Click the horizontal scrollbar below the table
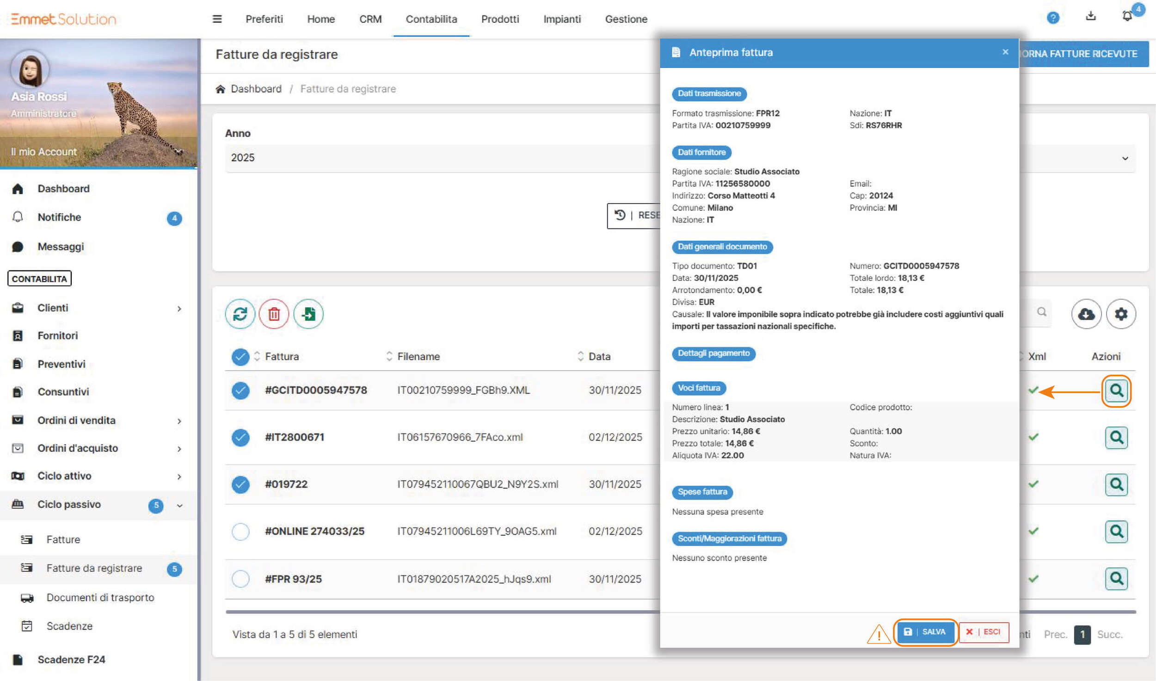Viewport: 1156px width, 681px height. click(439, 612)
